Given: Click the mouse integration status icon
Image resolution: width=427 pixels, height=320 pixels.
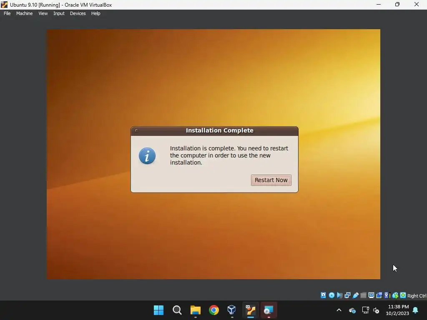Looking at the screenshot, I should click(395, 295).
